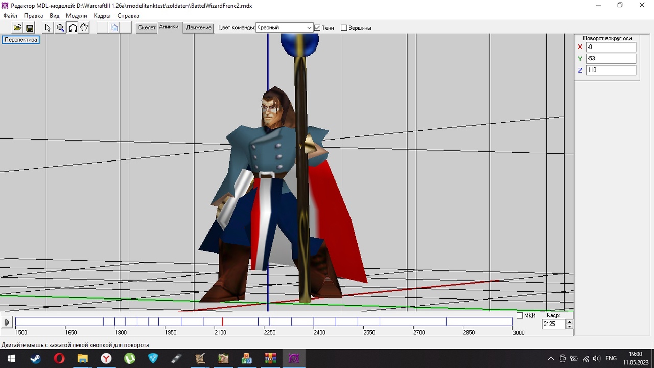
Task: Click the save floppy disk icon
Action: point(30,28)
